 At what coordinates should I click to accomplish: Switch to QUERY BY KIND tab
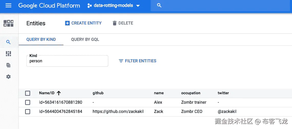[41, 39]
